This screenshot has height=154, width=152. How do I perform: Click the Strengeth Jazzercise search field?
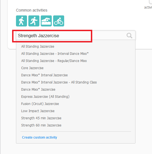[x=76, y=36]
